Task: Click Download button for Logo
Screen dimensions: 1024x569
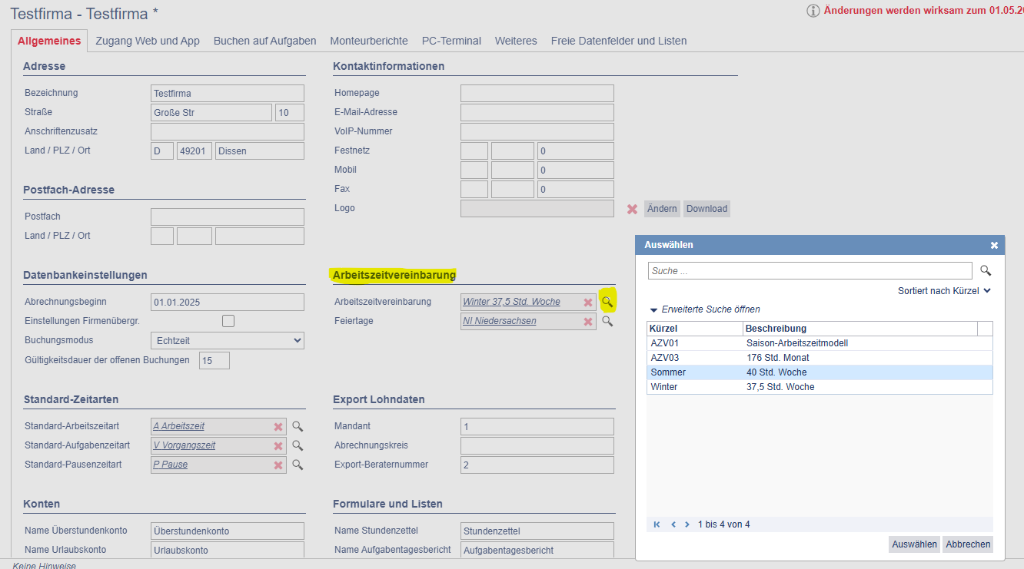Action: coord(706,209)
